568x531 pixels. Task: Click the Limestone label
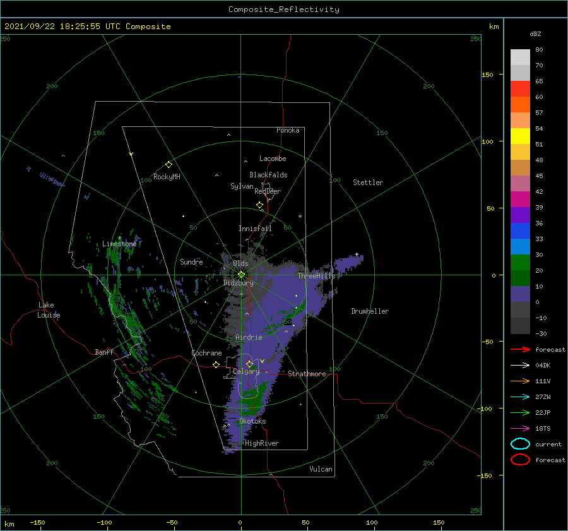tap(119, 244)
